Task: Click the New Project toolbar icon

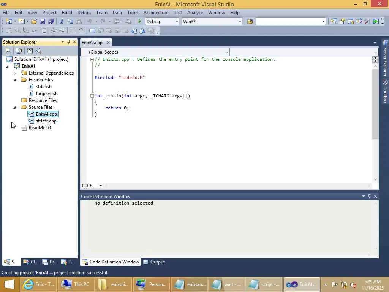Action: click(x=9, y=22)
